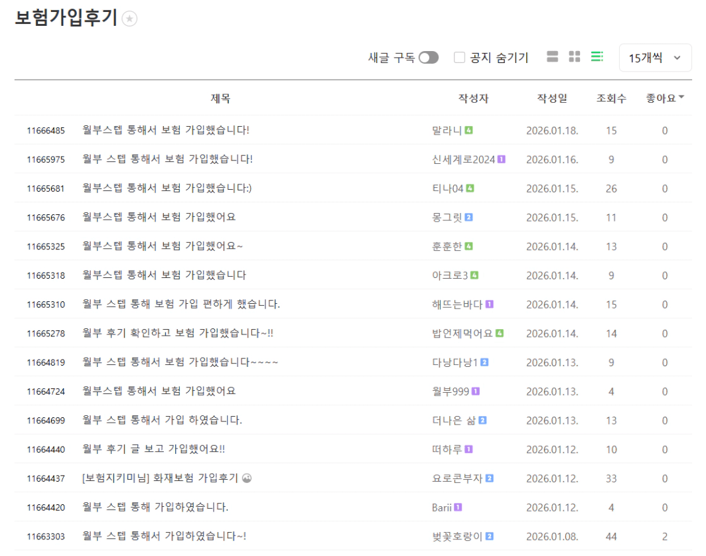This screenshot has height=556, width=706.
Task: Click the image icon on 화재보험 가입후기 post
Action: pyautogui.click(x=247, y=478)
